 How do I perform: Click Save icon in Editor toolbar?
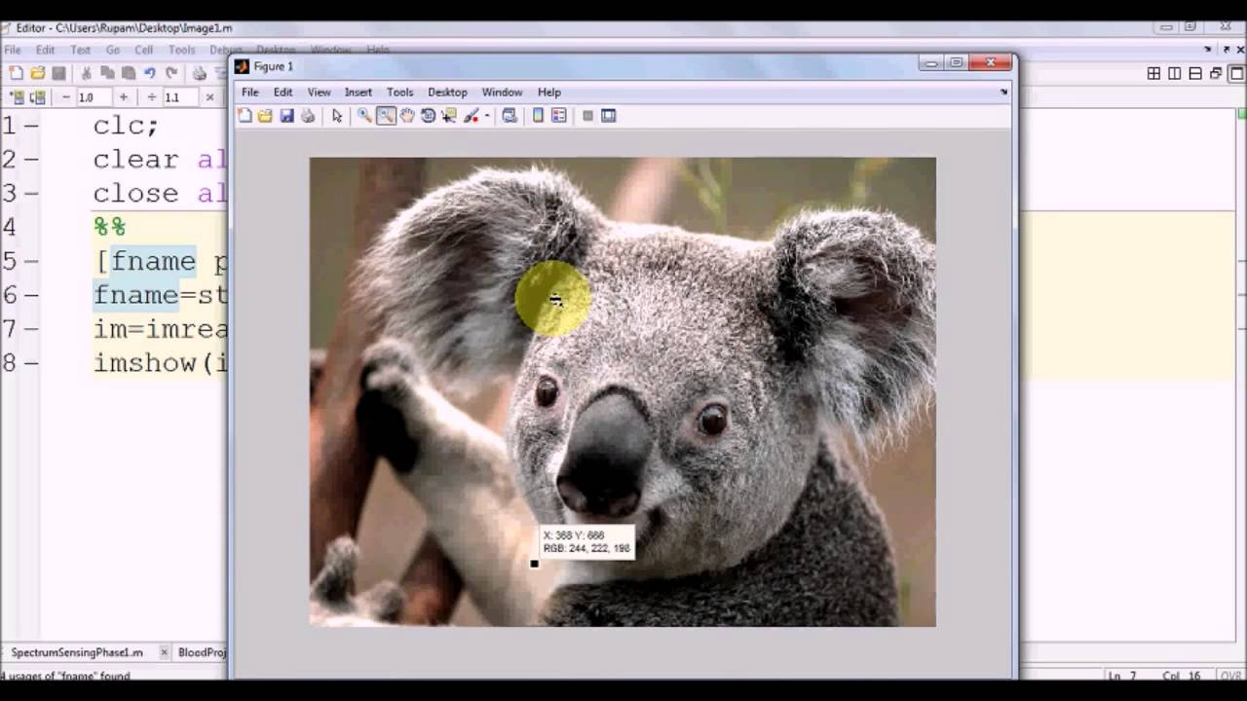pyautogui.click(x=58, y=73)
